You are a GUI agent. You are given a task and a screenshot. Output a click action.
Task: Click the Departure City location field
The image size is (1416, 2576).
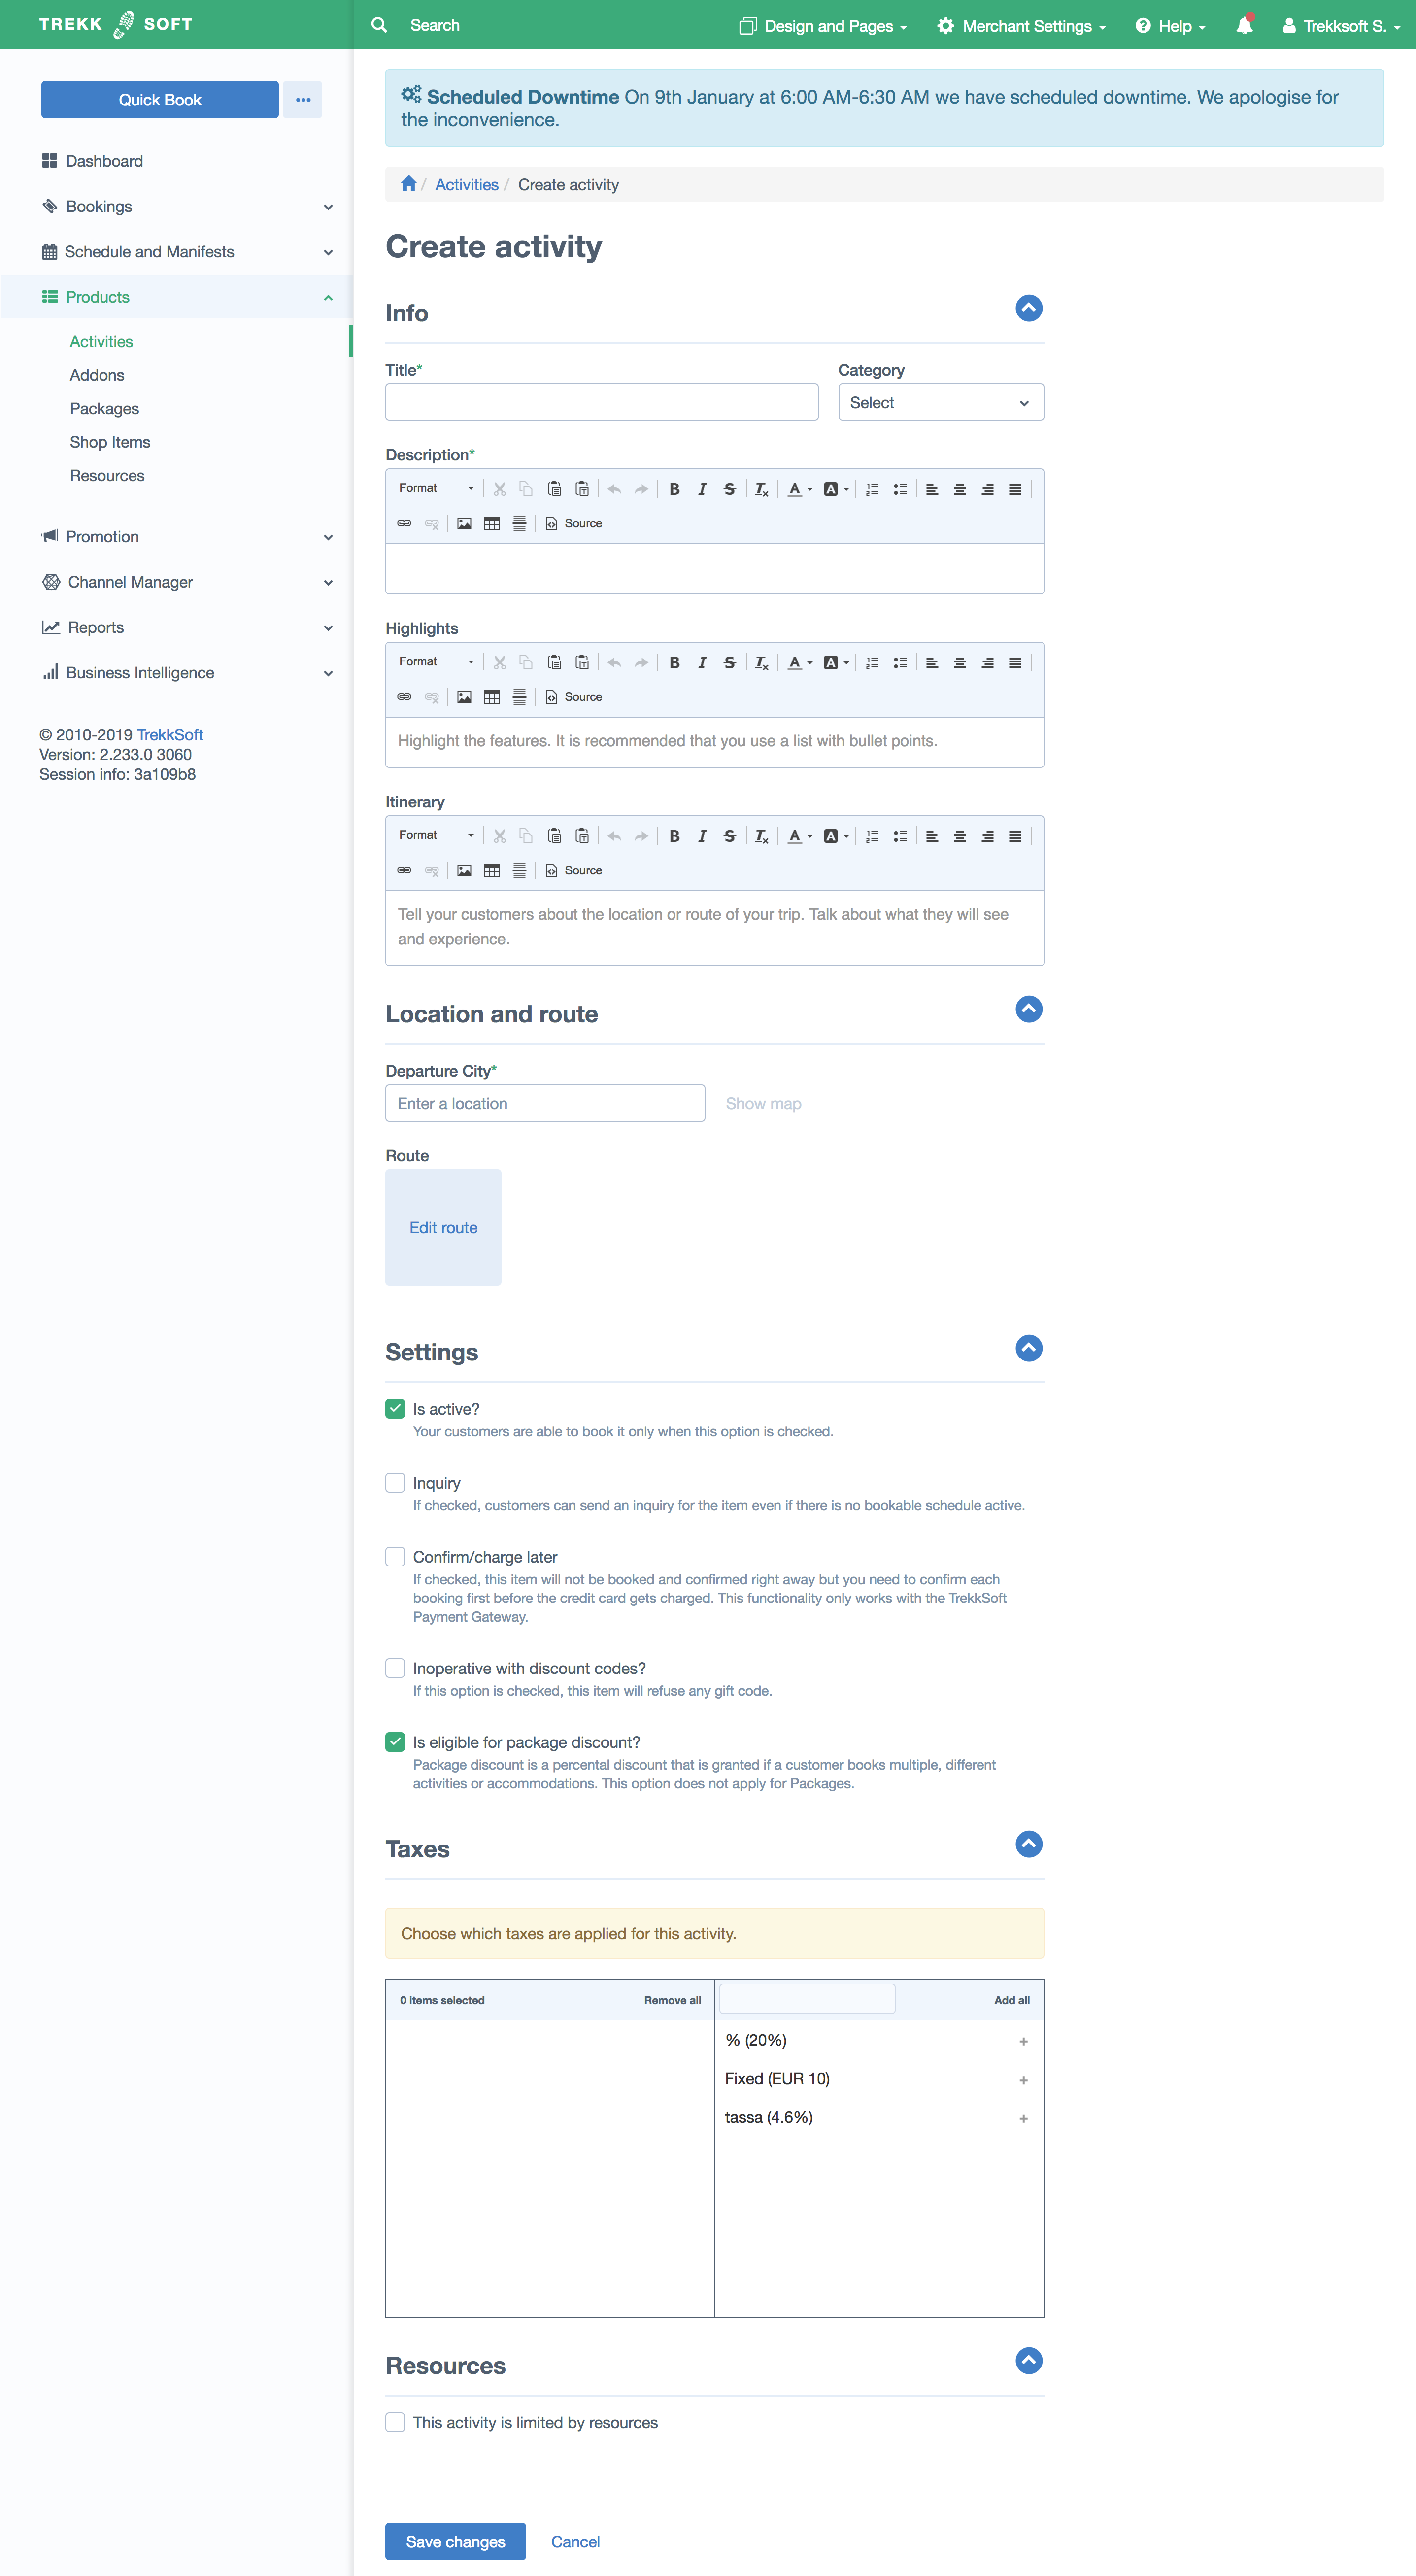545,1103
